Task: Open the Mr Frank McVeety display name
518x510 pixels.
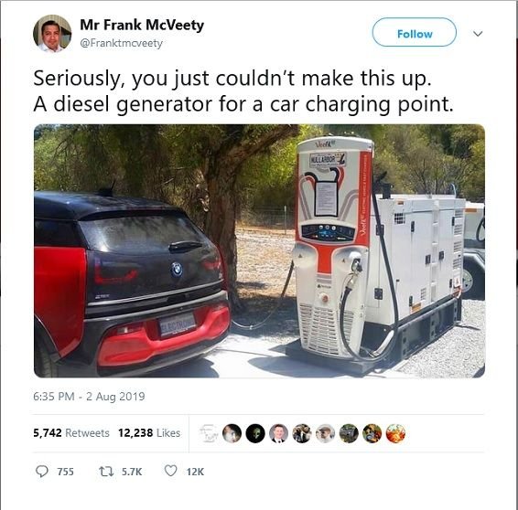Action: [x=142, y=25]
